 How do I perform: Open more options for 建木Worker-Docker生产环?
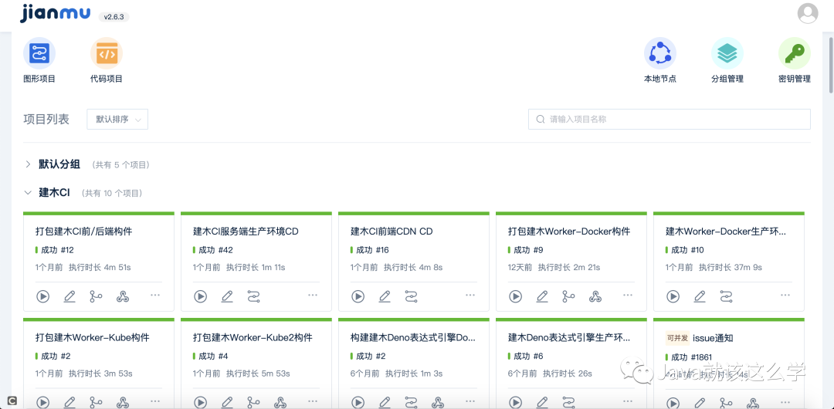pos(785,295)
